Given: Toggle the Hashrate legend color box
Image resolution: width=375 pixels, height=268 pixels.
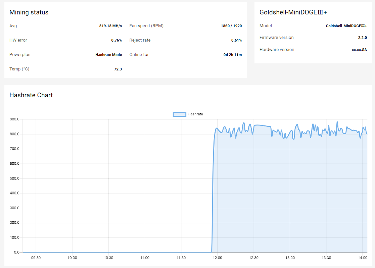Looking at the screenshot, I should pos(179,114).
